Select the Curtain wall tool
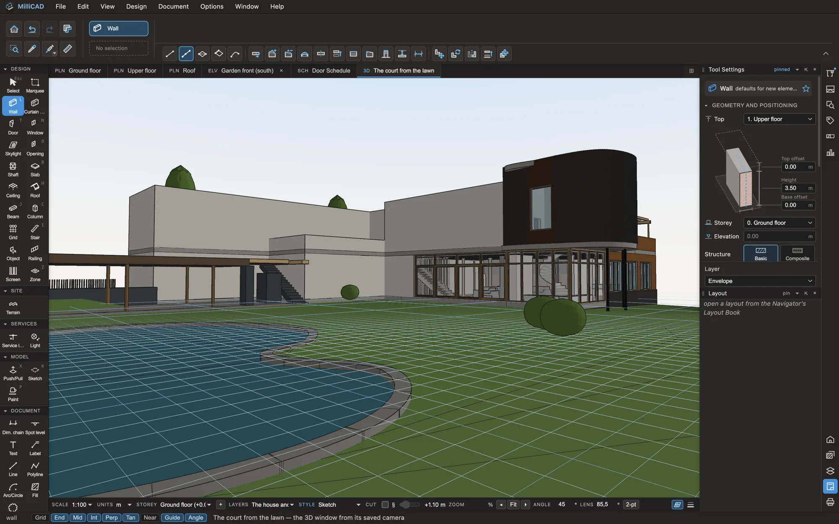Viewport: 839px width, 524px height. click(x=35, y=106)
